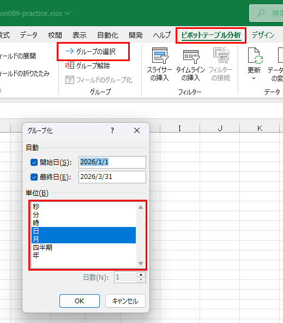Screen dimensions: 283x323
Task: Open the file name dropdown chevron
Action: coord(67,14)
